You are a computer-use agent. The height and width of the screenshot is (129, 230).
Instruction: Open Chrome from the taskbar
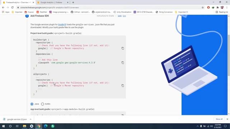pyautogui.click(x=39, y=126)
